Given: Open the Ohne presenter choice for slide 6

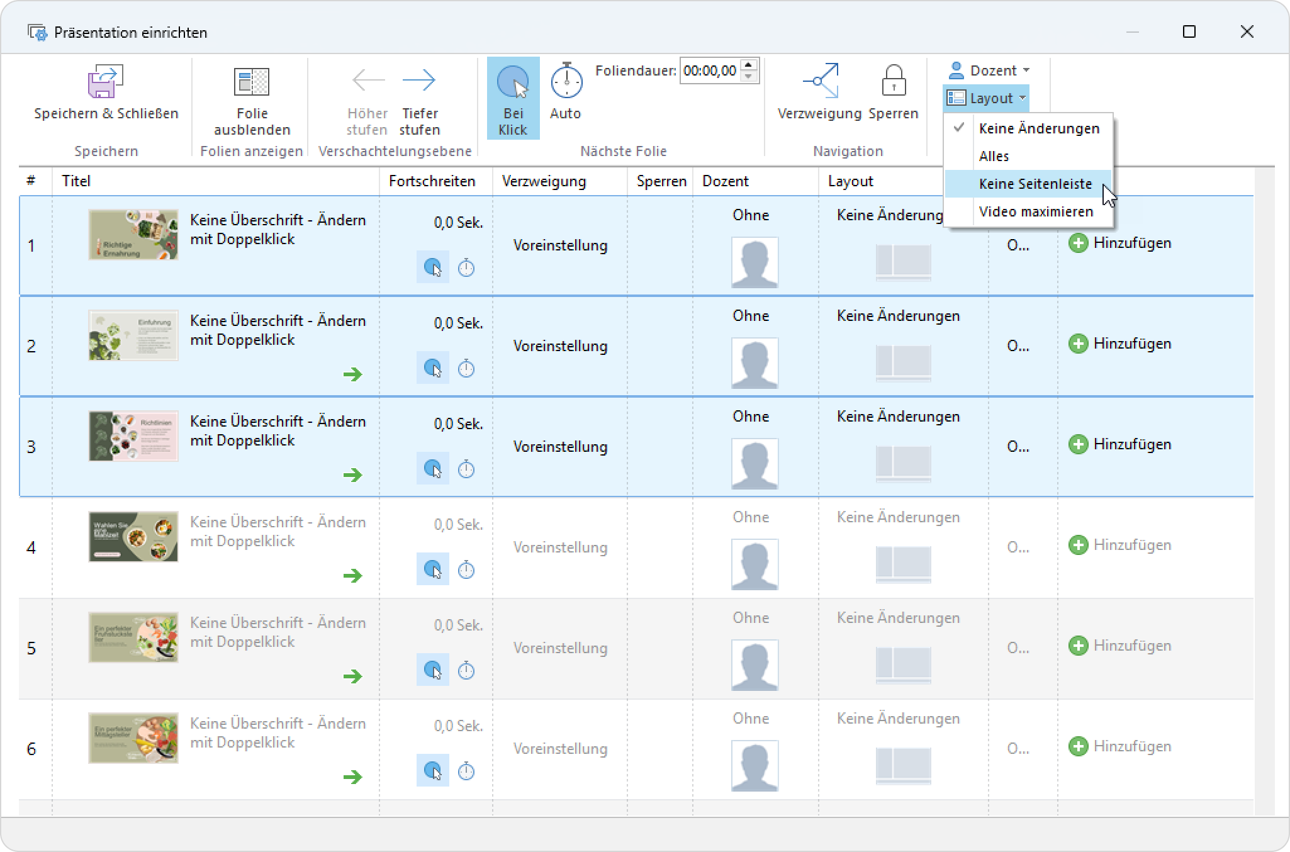Looking at the screenshot, I should pyautogui.click(x=751, y=719).
